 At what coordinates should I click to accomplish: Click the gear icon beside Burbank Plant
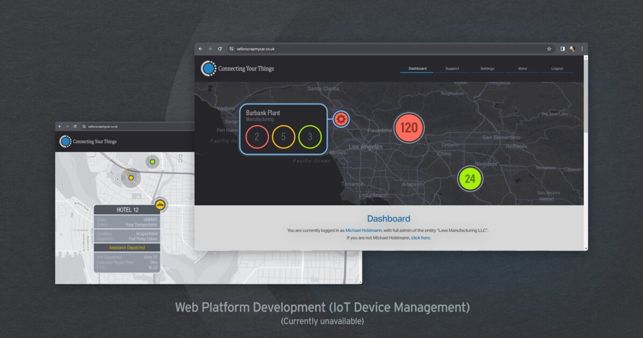[341, 119]
